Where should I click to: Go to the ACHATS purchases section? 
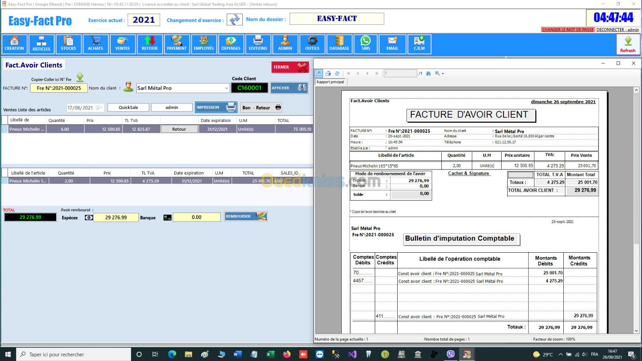pos(95,44)
